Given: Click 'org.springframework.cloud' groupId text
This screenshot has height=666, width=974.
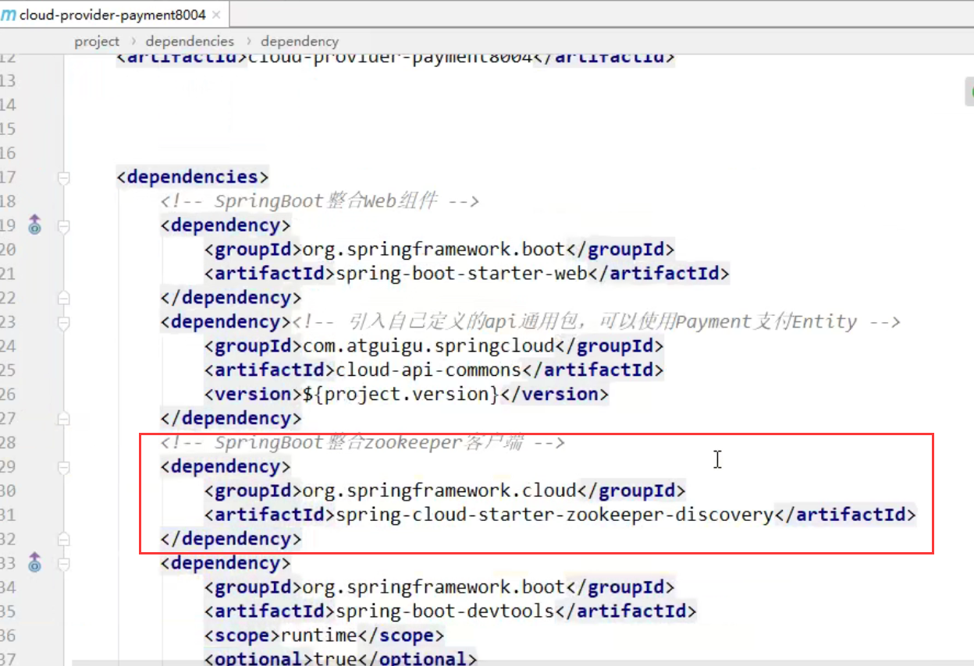Looking at the screenshot, I should (439, 491).
